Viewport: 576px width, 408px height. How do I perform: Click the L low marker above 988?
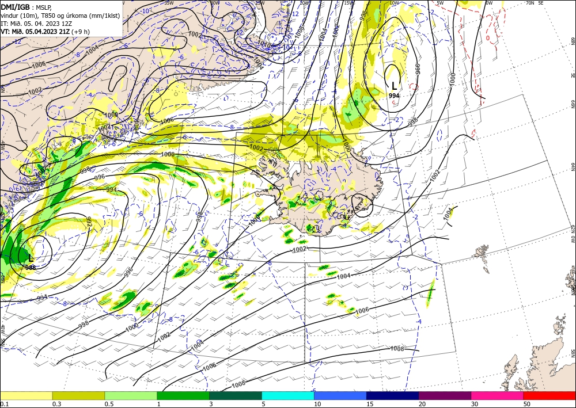[x=31, y=258]
